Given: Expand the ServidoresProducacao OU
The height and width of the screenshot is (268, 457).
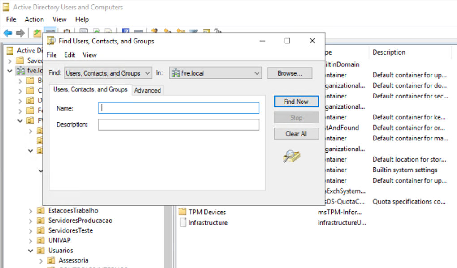Looking at the screenshot, I should tap(30, 221).
